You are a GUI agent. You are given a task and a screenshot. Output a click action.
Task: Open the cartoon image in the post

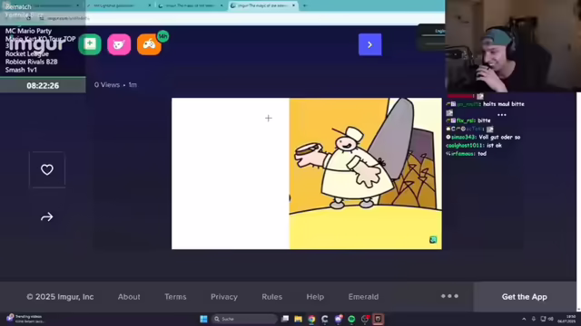[x=307, y=173]
